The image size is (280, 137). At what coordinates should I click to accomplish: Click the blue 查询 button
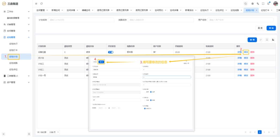point(271,28)
